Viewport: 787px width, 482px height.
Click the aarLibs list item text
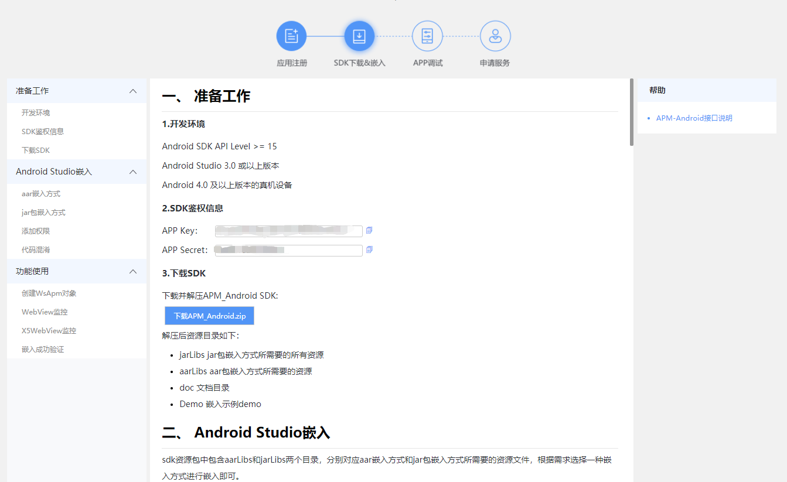click(x=246, y=371)
